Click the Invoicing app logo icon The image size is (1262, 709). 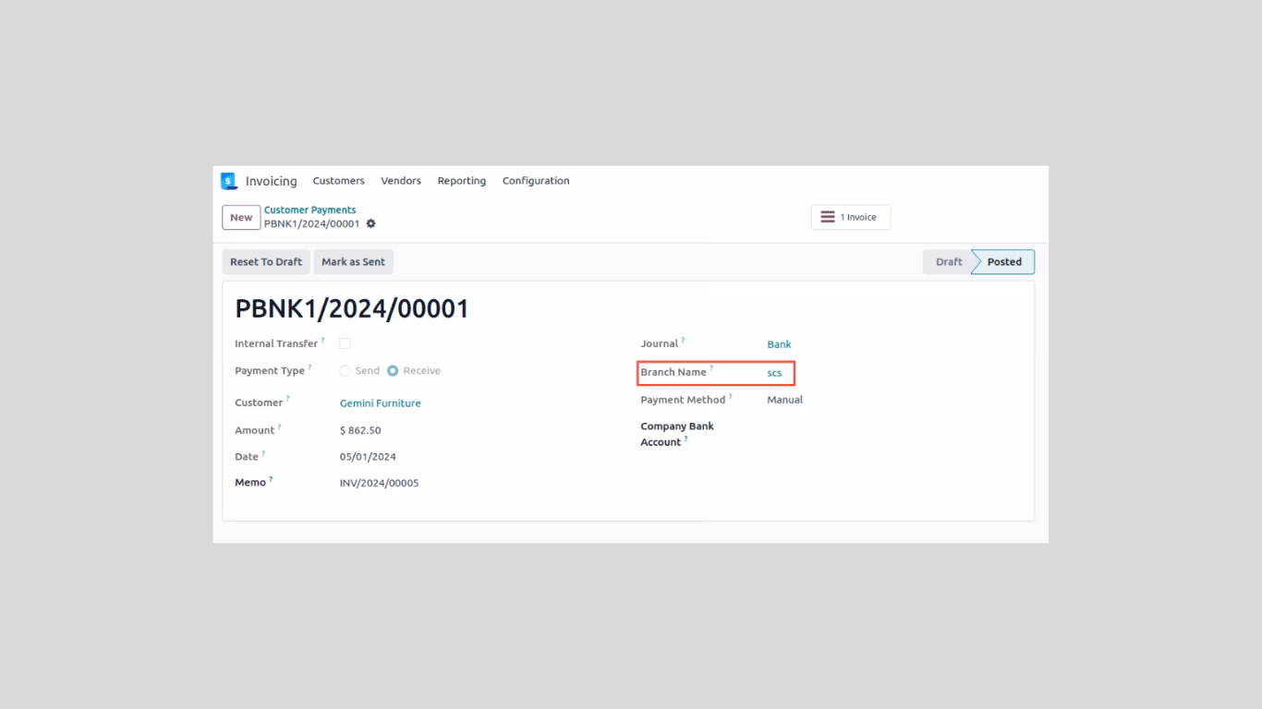click(229, 181)
